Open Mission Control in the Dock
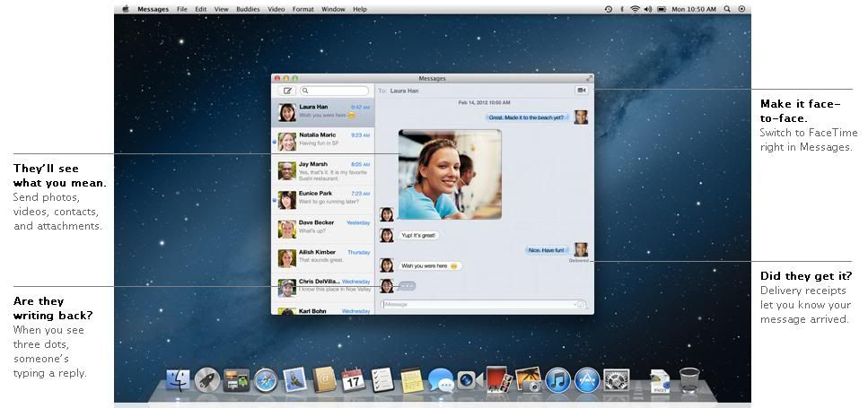868x408 pixels. tap(236, 380)
